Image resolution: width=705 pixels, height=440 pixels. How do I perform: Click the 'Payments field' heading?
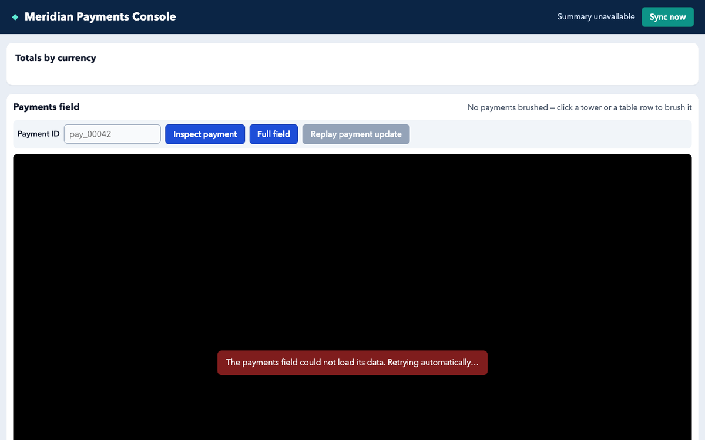[x=46, y=107]
